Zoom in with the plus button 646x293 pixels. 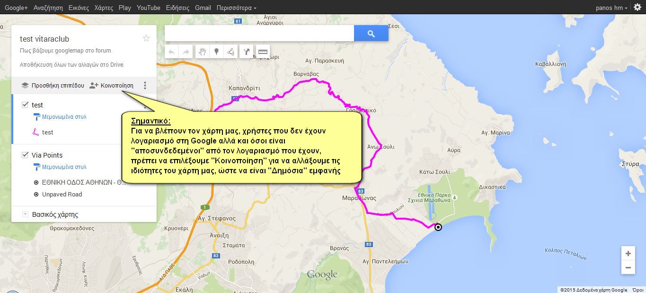click(628, 253)
